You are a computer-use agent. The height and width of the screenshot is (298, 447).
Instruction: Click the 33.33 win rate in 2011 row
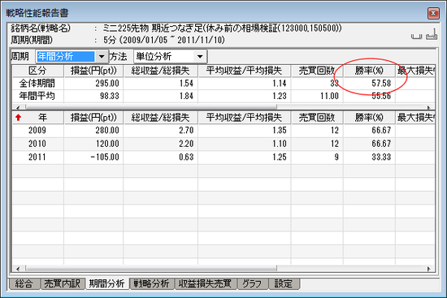pyautogui.click(x=381, y=157)
